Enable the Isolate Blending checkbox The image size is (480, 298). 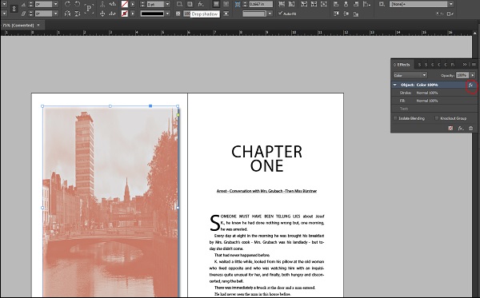(395, 118)
